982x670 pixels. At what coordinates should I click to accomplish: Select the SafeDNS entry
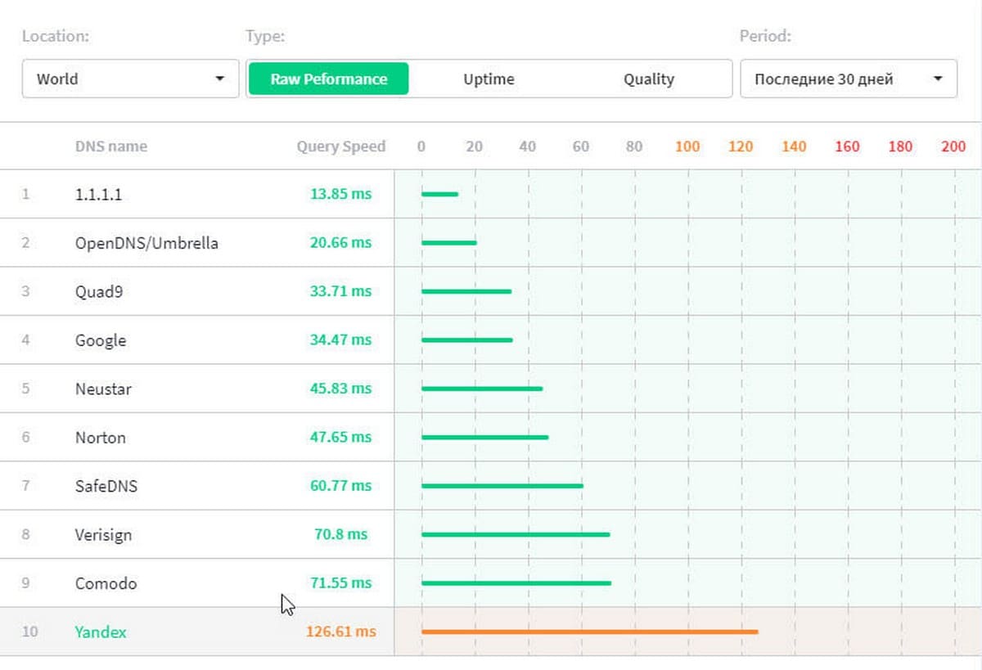[106, 486]
